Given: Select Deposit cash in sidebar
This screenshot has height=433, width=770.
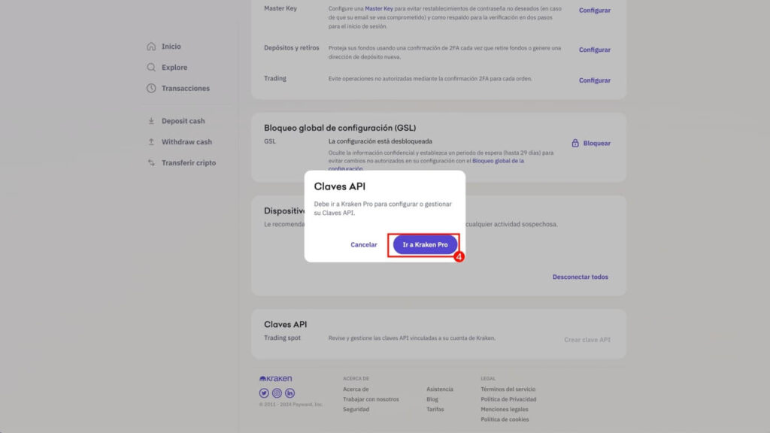Looking at the screenshot, I should tap(183, 121).
